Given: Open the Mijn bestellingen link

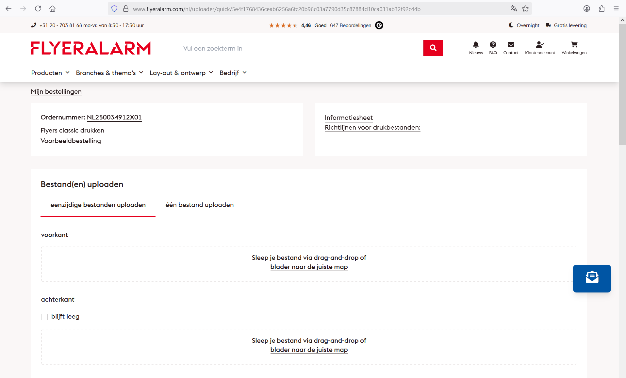Looking at the screenshot, I should [x=56, y=92].
